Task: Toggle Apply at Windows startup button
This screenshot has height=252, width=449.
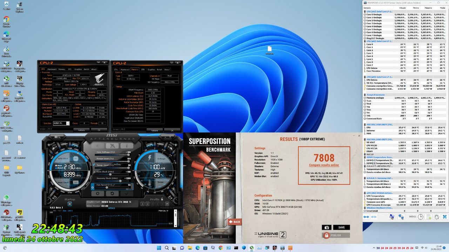Action: tap(69, 204)
